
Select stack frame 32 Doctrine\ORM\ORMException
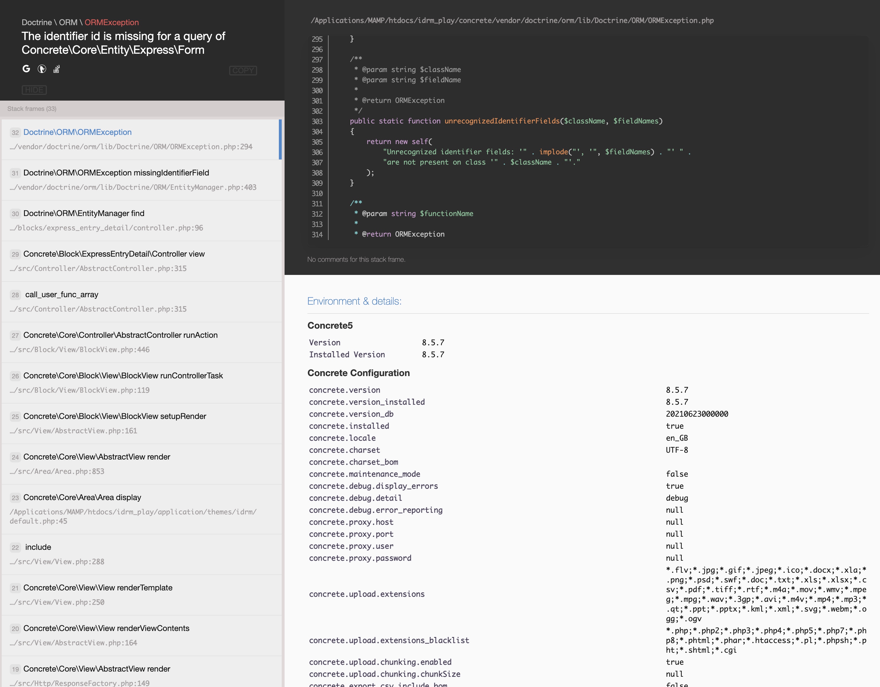(x=141, y=139)
